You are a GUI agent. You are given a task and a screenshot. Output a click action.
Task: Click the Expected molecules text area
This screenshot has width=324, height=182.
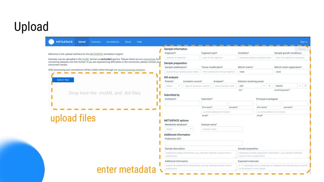(x=274, y=167)
